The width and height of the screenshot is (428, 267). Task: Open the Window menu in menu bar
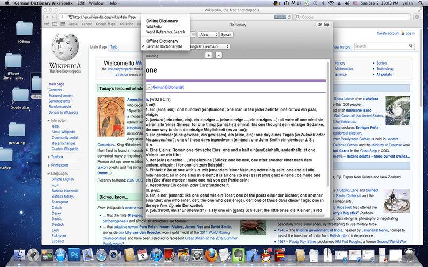[96, 3]
